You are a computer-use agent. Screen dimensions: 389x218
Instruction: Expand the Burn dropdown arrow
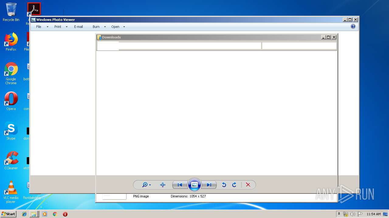tap(105, 27)
